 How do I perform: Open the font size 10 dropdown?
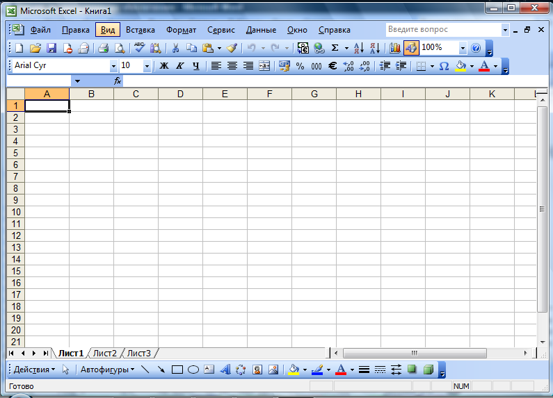click(x=147, y=66)
